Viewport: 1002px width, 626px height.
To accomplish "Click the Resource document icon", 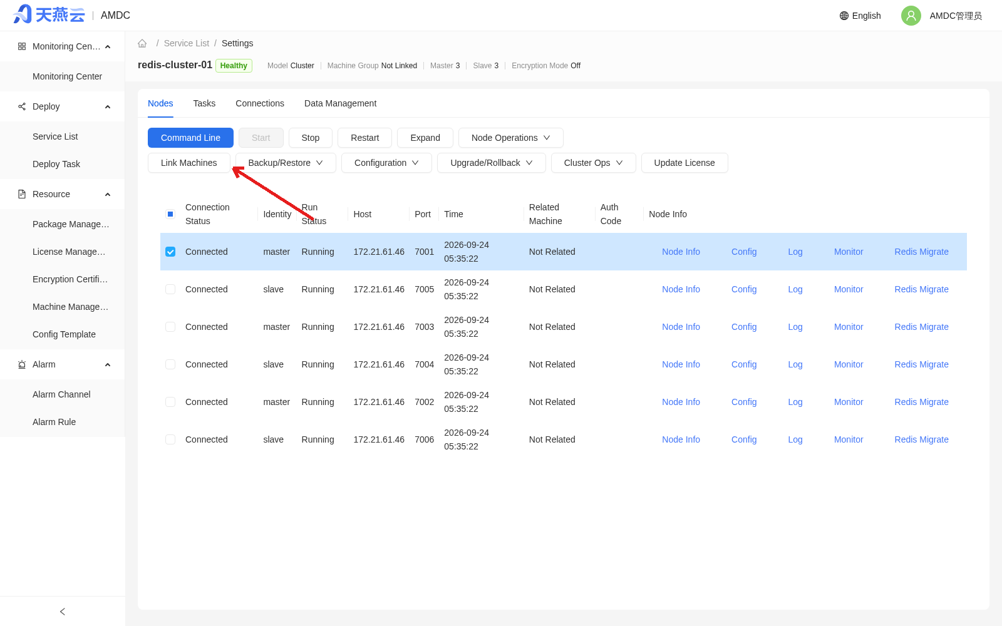I will 22,194.
